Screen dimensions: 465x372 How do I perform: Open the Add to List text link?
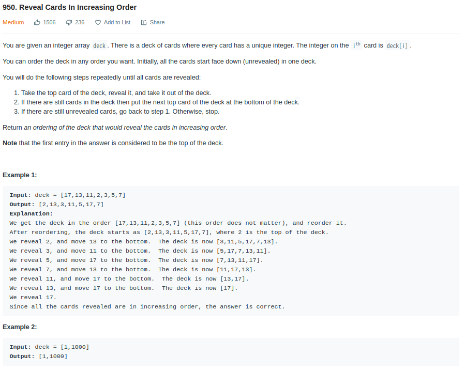click(x=117, y=23)
